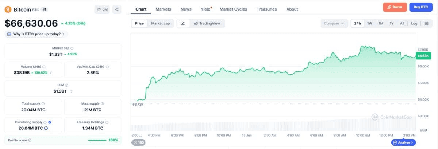The width and height of the screenshot is (438, 149).
Task: Click the Buy BTC button
Action: tap(420, 7)
